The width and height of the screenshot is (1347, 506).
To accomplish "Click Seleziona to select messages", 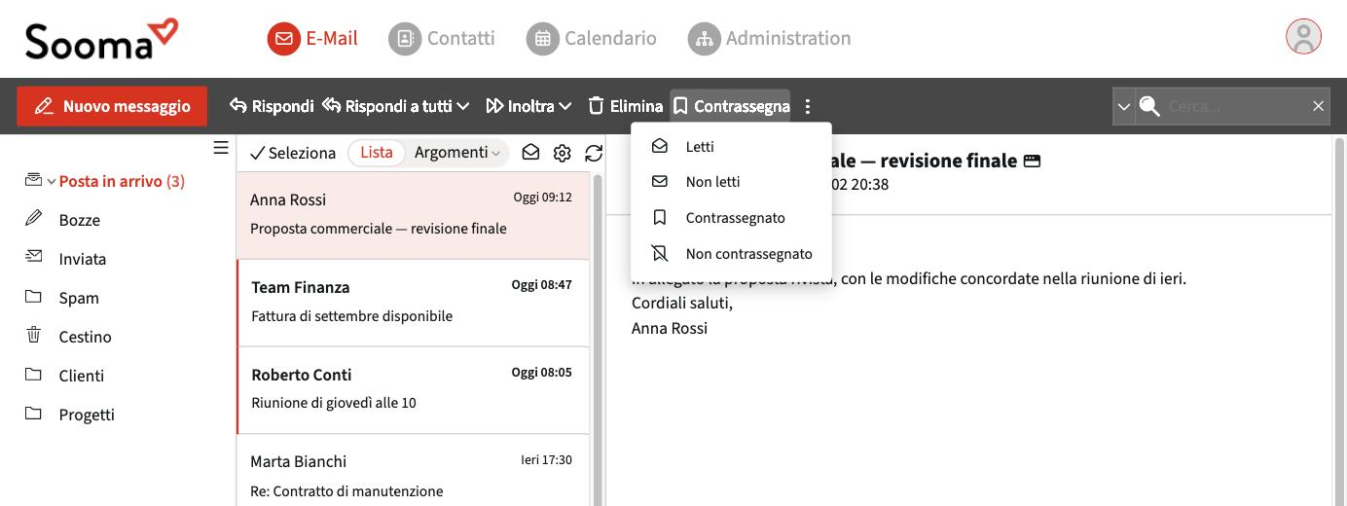I will (293, 153).
